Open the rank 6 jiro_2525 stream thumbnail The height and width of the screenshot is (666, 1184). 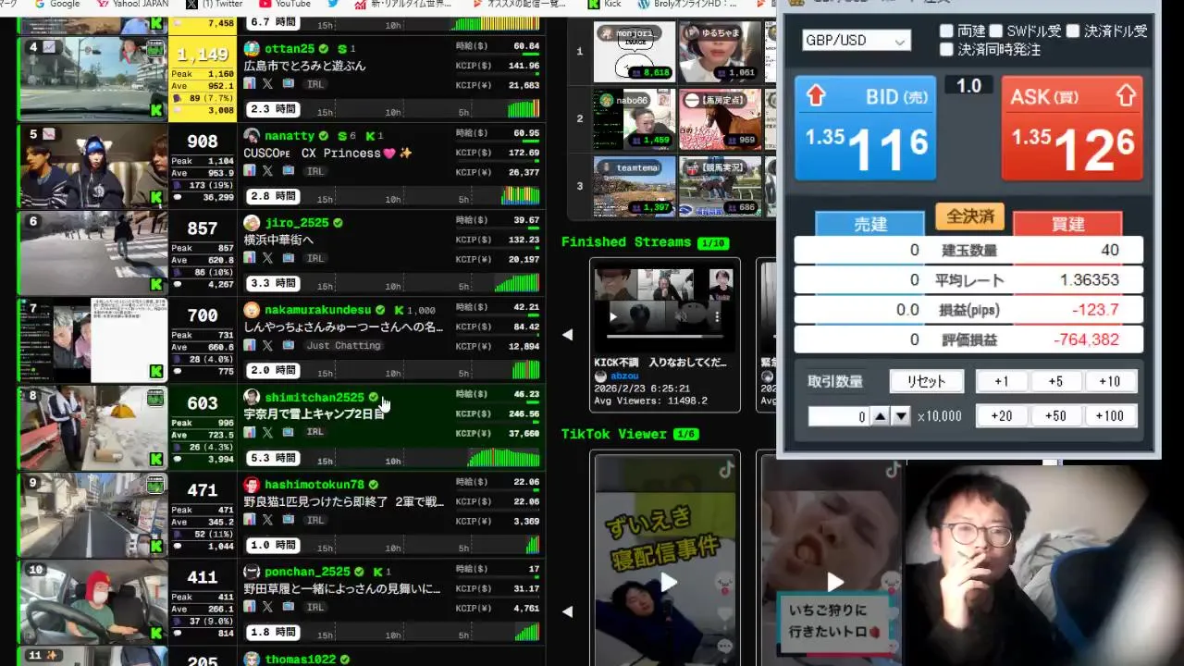coord(92,253)
